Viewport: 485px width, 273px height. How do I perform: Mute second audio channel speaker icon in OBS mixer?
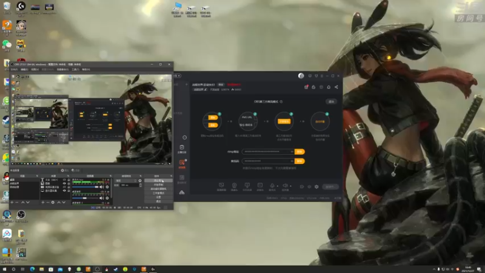101,198
